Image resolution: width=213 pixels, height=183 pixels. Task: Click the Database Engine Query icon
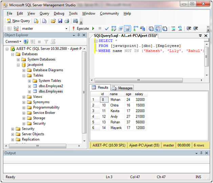(x=36, y=21)
